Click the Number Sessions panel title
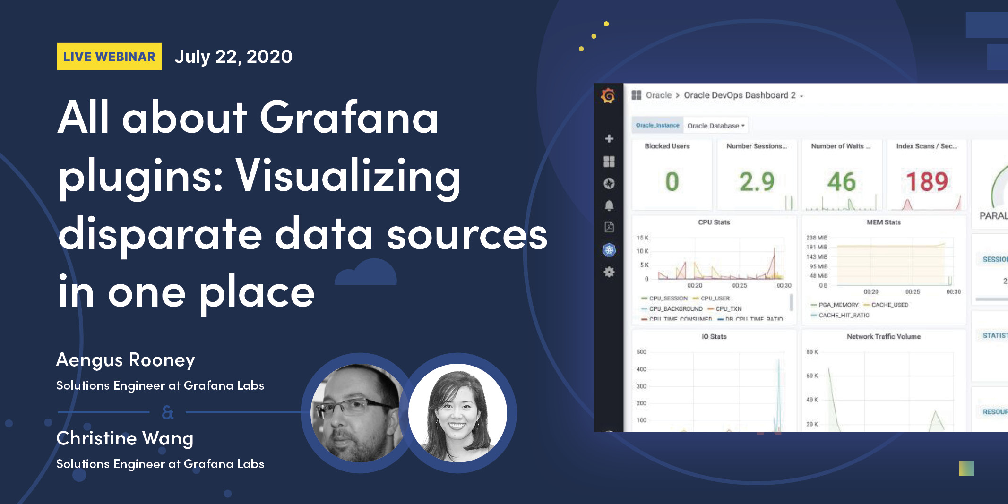 coord(757,146)
